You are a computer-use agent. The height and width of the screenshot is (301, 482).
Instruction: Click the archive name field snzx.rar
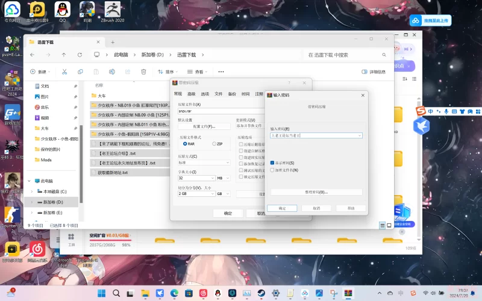(221, 111)
